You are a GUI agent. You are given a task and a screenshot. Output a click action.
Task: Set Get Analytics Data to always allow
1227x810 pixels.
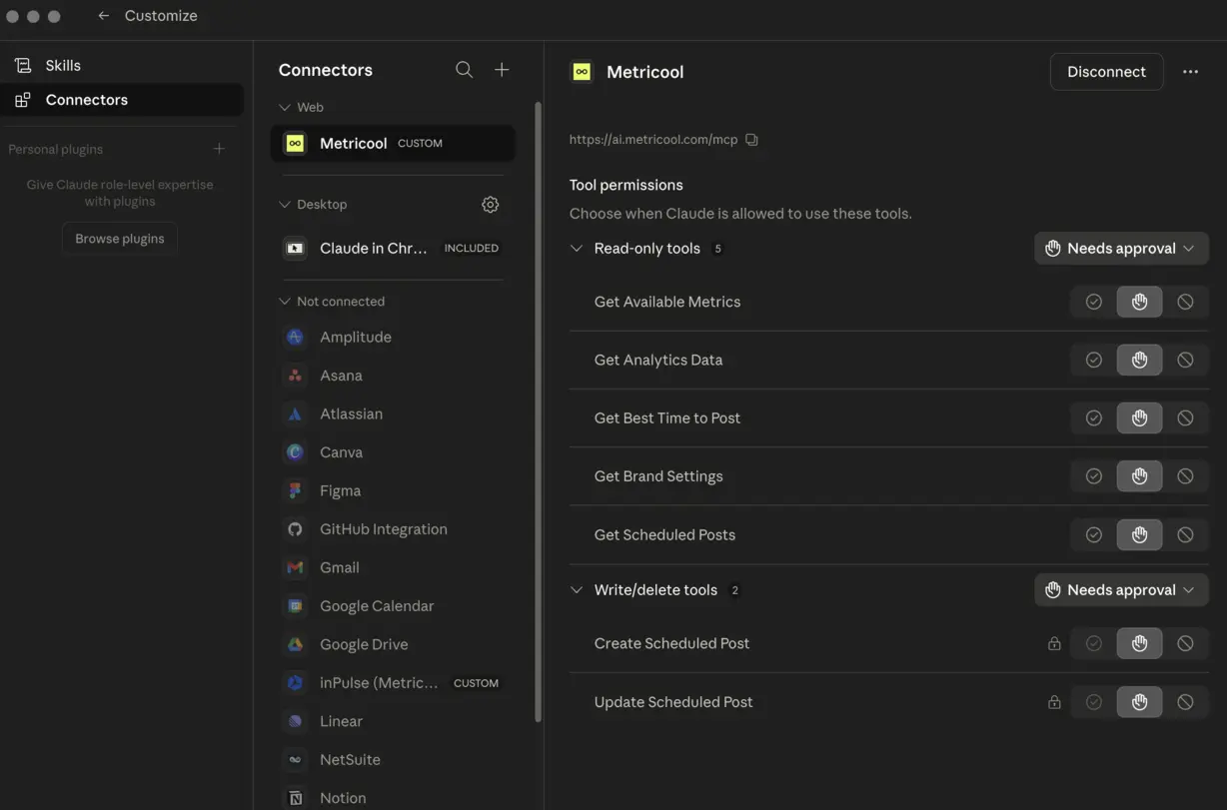(x=1094, y=360)
